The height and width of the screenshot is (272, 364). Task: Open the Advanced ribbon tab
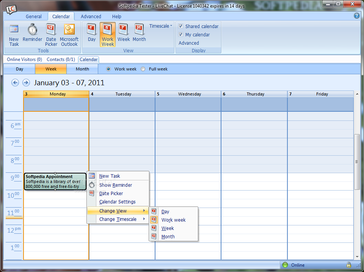[x=91, y=16]
